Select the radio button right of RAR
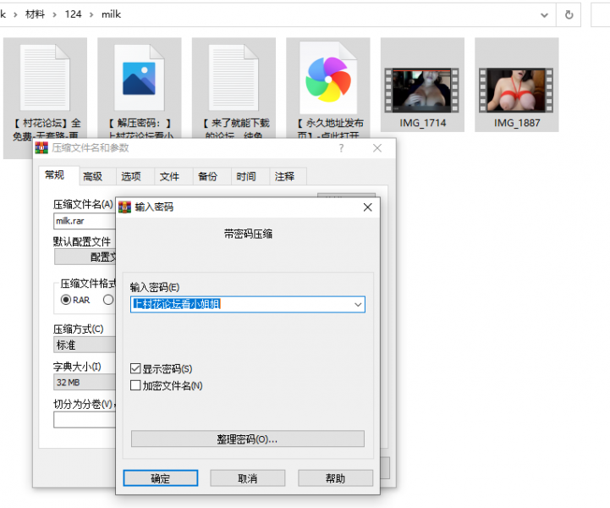 click(x=108, y=300)
